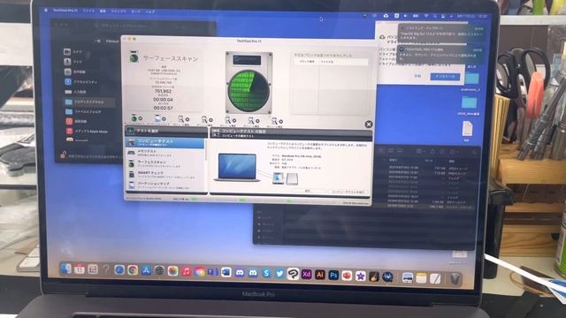Open the TechTool Pro 11 application menu
Image resolution: width=566 pixels, height=318 pixels.
click(x=65, y=11)
